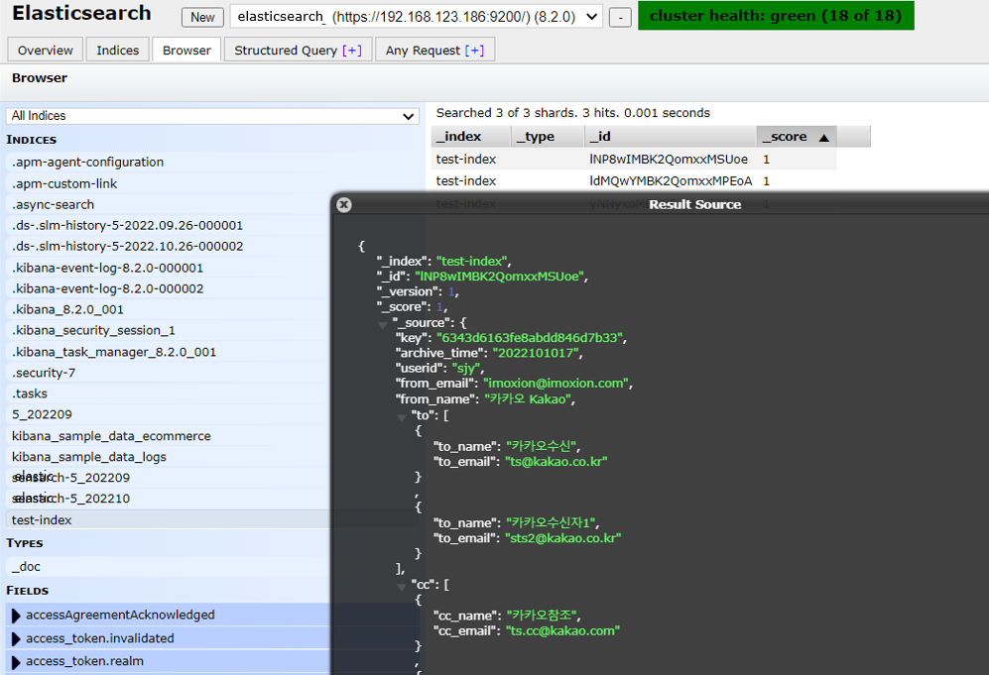Click the [+] next to Any Request
The image size is (989, 675).
click(474, 51)
